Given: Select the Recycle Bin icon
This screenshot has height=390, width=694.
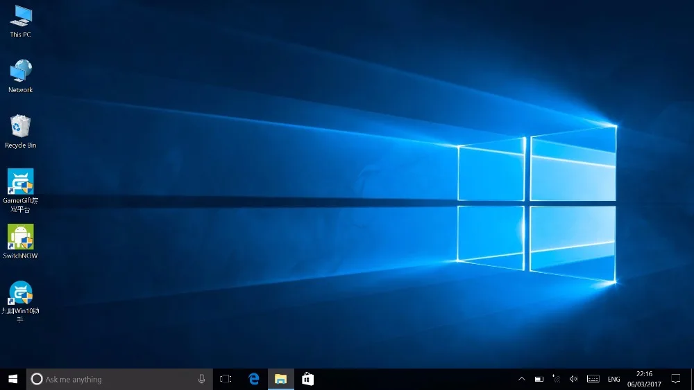Looking at the screenshot, I should click(20, 132).
